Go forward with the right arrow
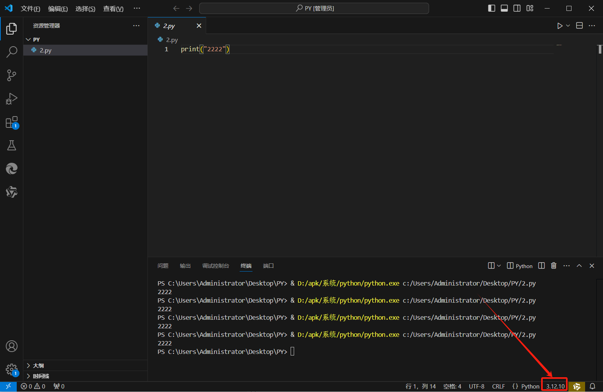The width and height of the screenshot is (603, 392). [189, 8]
